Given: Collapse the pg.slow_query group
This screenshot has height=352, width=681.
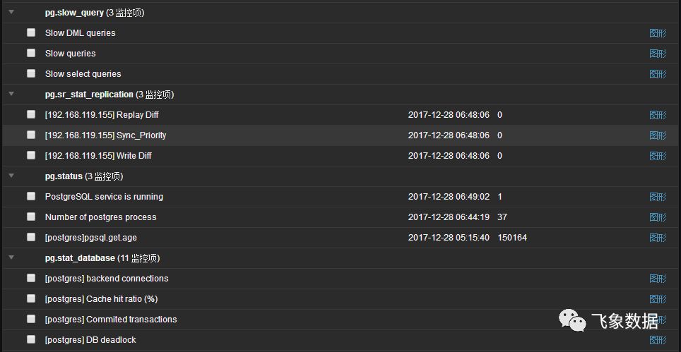Looking at the screenshot, I should (10, 13).
